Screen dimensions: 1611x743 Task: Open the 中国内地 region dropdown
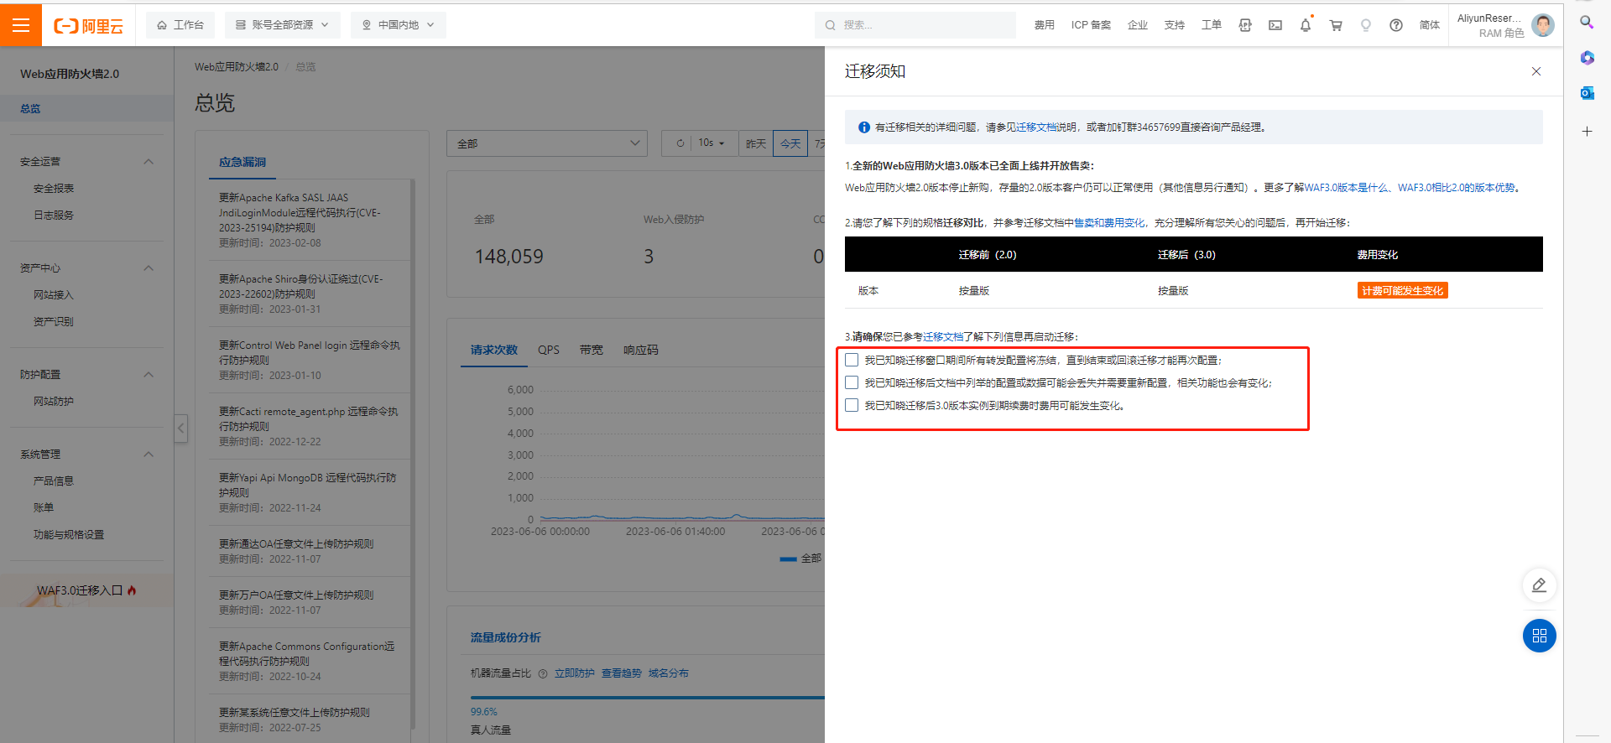398,25
